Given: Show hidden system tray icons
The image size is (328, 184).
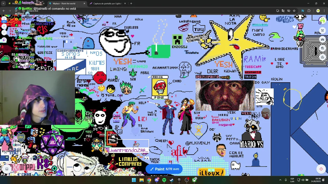Looking at the screenshot, I should pos(280,180).
